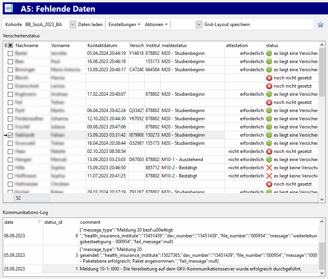Click red 'noch nicht gesetzt' icon in fourth row

(x=269, y=78)
